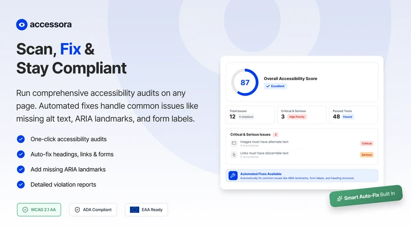
Task: Select the WCAG 2.1 AA badge
Action: pos(39,209)
